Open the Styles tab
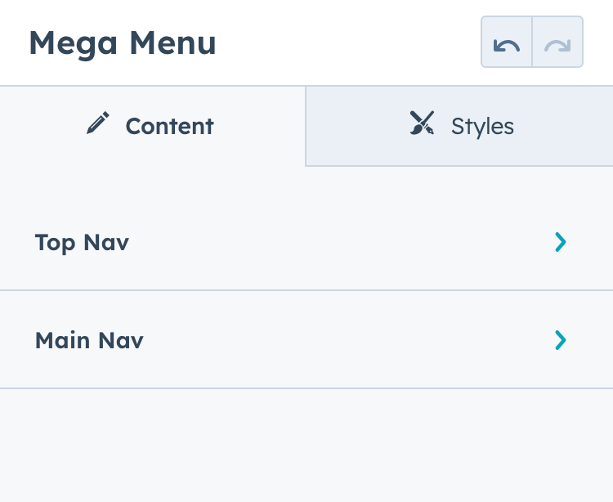This screenshot has height=502, width=613. (x=459, y=126)
